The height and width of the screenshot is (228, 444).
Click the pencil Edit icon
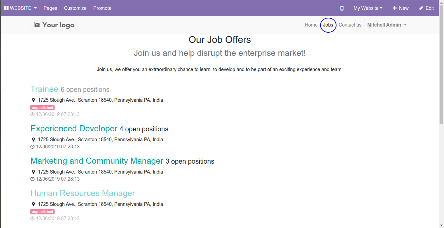(421, 8)
